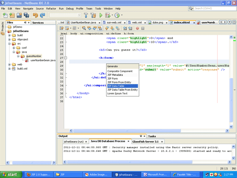Viewport: 237px width, 178px height.
Task: Select userNumberbean.java in Files tree
Action: point(43,60)
